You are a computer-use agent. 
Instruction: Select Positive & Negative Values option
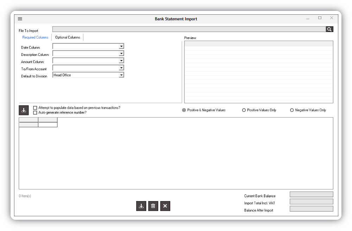point(184,110)
